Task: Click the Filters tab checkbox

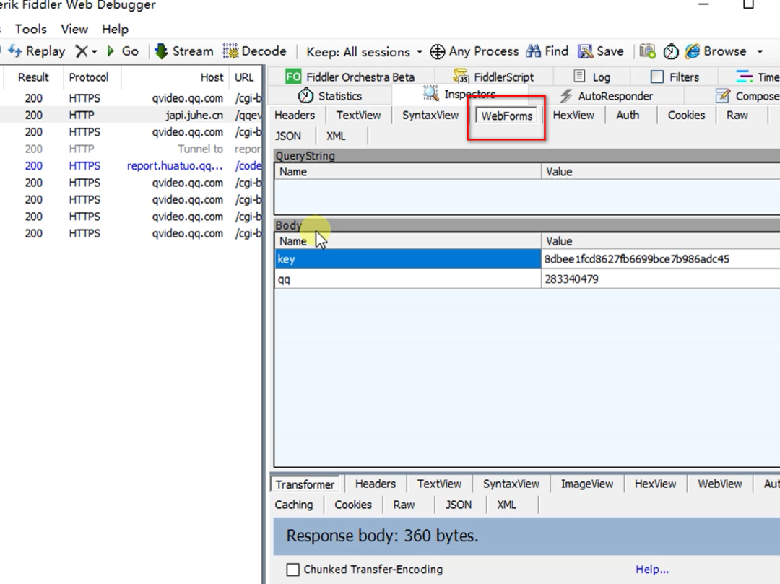Action: (x=657, y=77)
